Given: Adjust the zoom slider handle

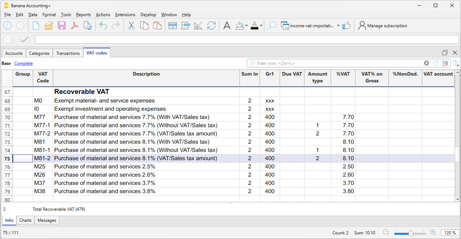Looking at the screenshot, I should tap(410, 233).
